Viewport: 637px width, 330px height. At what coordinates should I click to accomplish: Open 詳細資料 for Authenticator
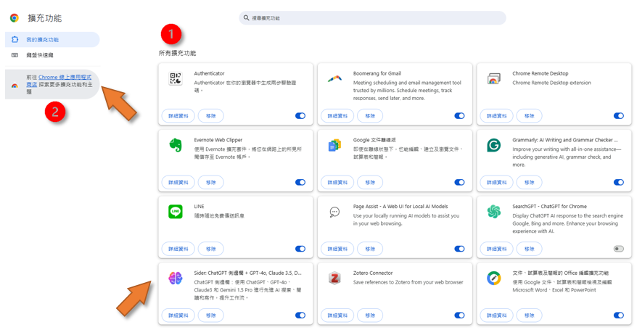click(178, 116)
